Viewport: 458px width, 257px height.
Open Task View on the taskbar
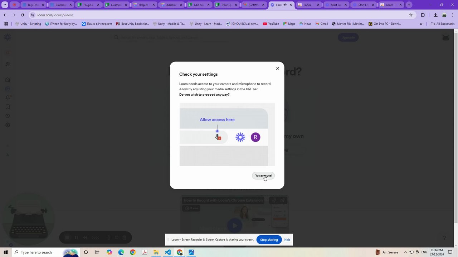tap(97, 252)
